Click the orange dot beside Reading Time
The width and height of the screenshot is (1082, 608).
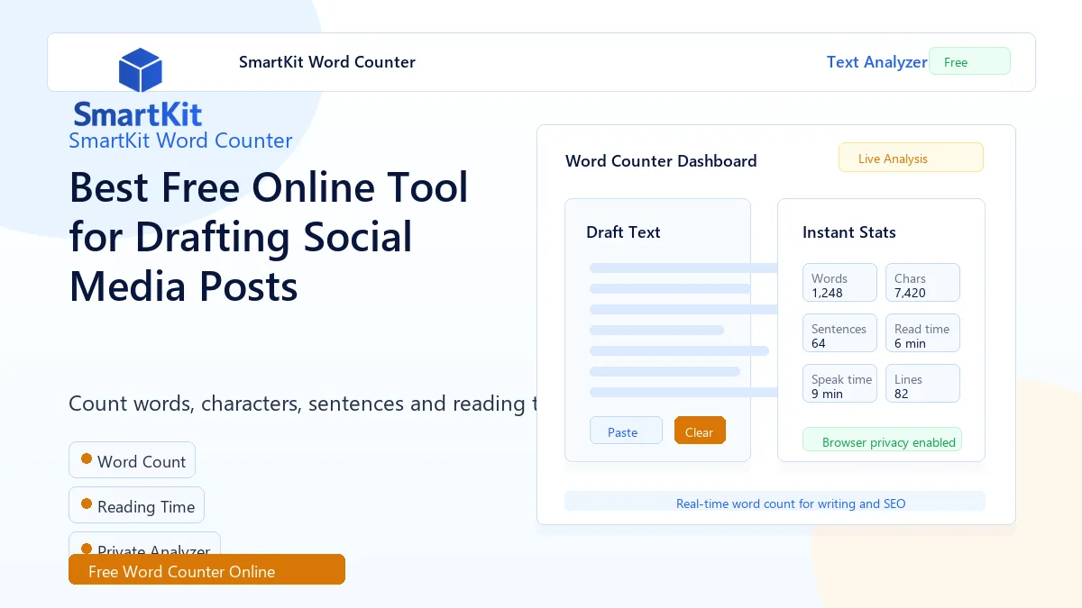point(87,504)
